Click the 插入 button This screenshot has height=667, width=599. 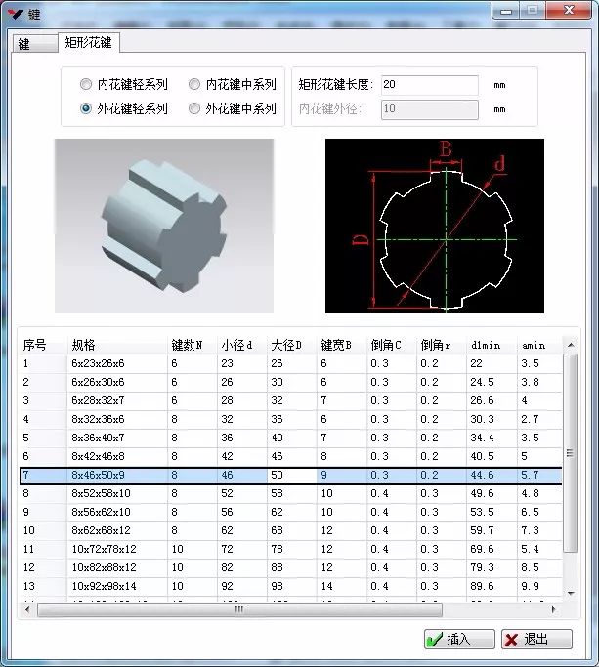(459, 639)
